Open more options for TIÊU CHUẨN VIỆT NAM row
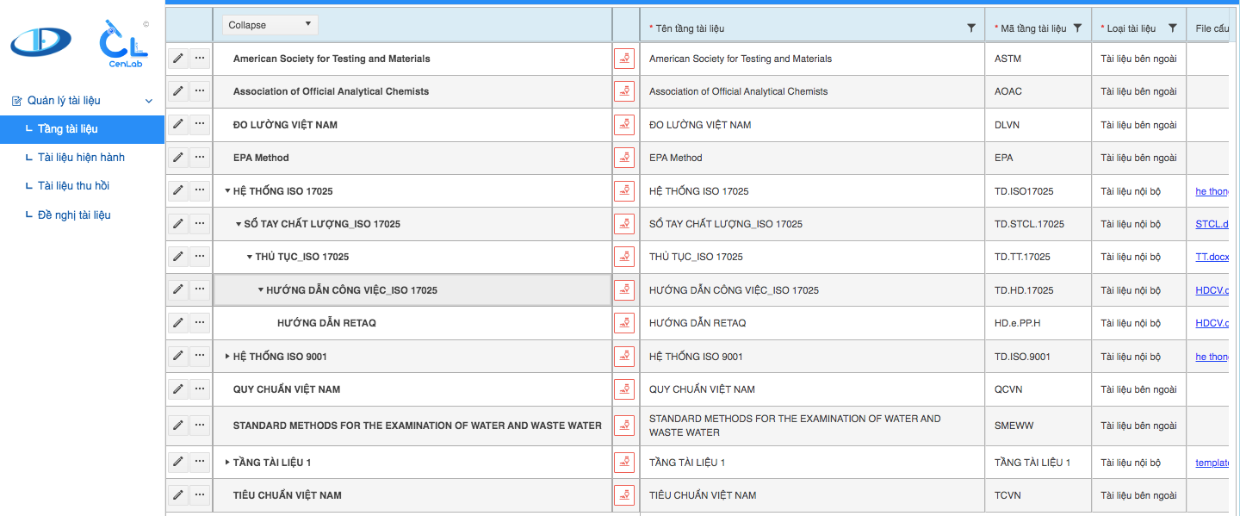The width and height of the screenshot is (1240, 516). [x=200, y=495]
